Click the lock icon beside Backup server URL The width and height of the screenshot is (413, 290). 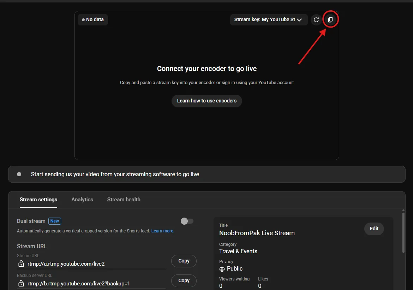(21, 284)
